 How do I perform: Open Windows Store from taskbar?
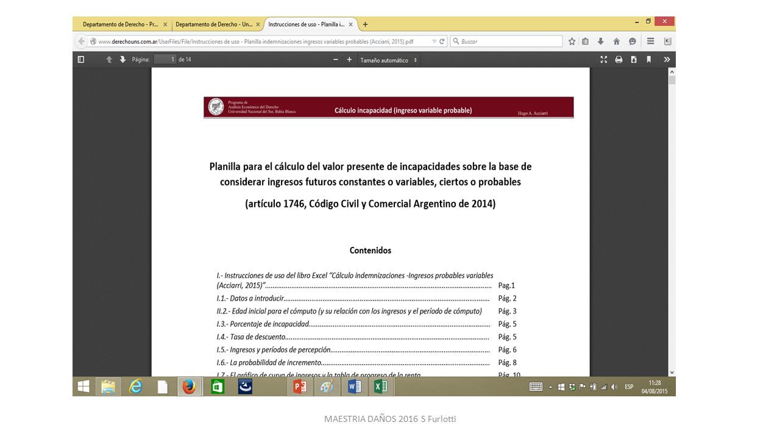click(x=218, y=387)
